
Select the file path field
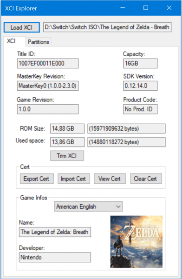[107, 27]
